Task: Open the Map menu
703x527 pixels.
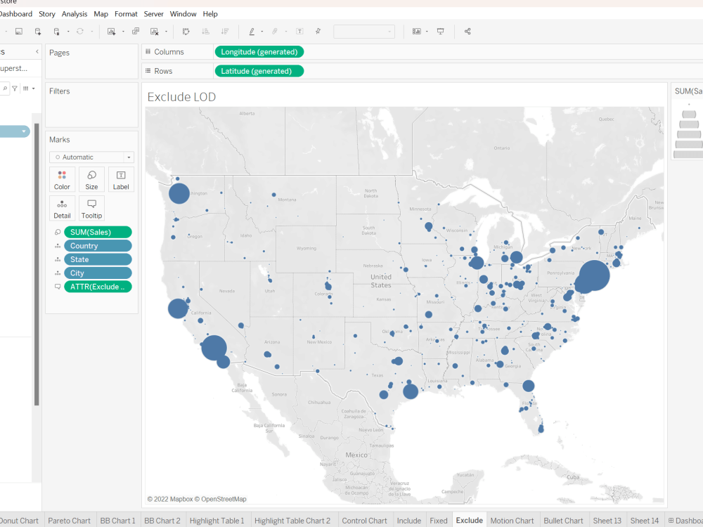Action: tap(101, 13)
